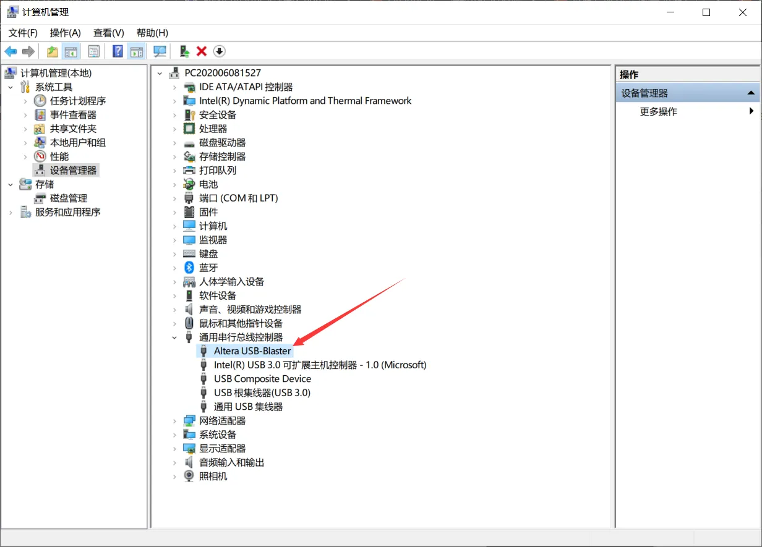
Task: Click the grey Forward arrow toolbar icon
Action: [x=28, y=51]
